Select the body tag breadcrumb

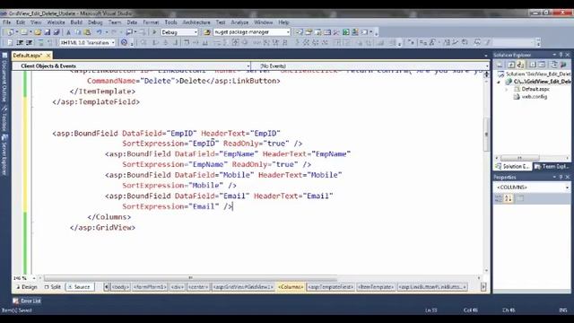click(x=120, y=287)
